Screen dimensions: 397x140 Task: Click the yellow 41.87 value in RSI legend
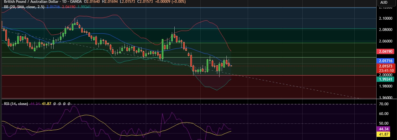[x=46, y=103]
